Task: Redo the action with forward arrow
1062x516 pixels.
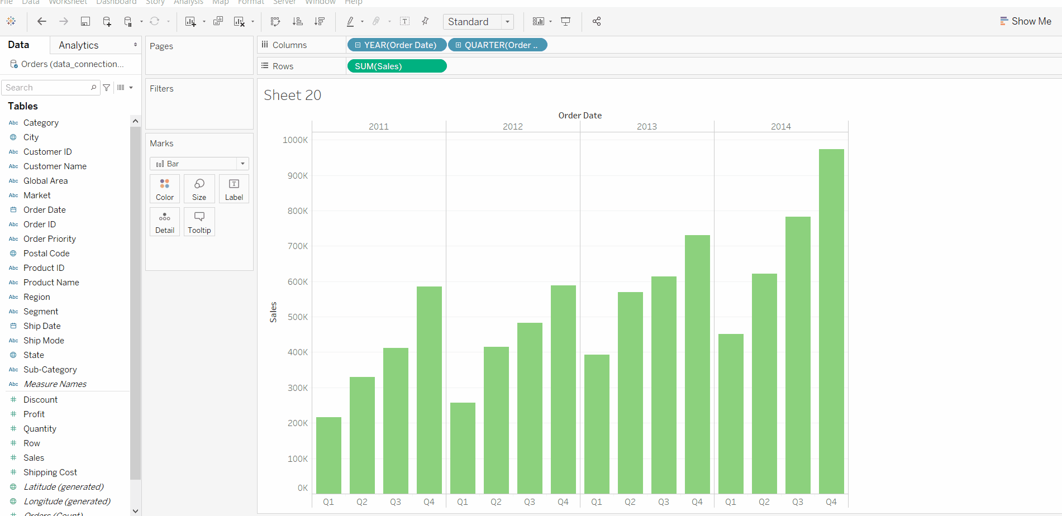Action: [64, 21]
